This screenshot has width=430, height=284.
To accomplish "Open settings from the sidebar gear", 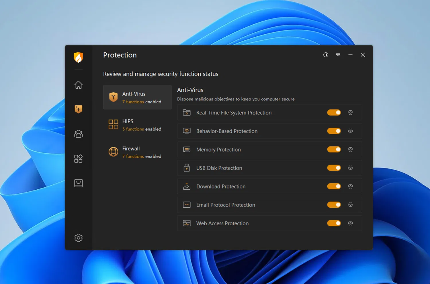I will coord(78,238).
